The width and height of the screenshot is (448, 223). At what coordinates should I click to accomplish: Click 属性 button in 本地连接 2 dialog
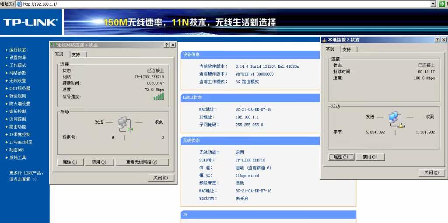341,157
